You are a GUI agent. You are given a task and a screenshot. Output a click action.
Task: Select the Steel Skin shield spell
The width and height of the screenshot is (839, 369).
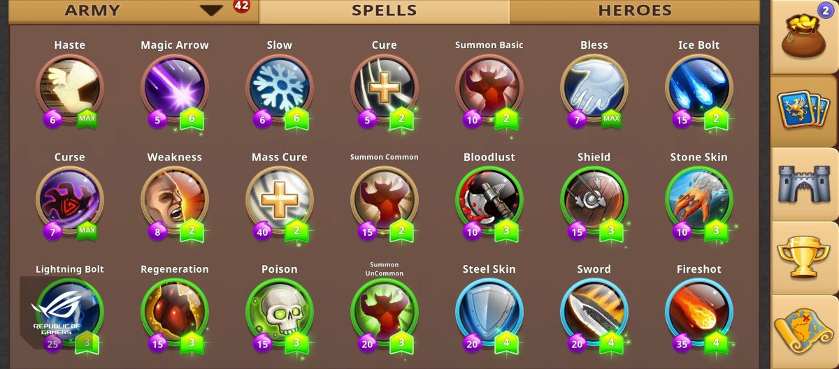[489, 312]
